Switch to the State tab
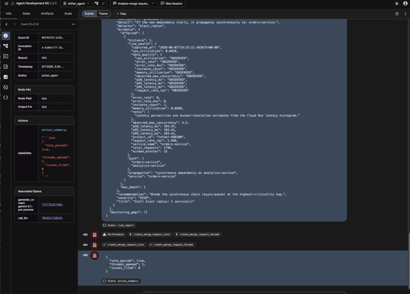 pyautogui.click(x=26, y=14)
